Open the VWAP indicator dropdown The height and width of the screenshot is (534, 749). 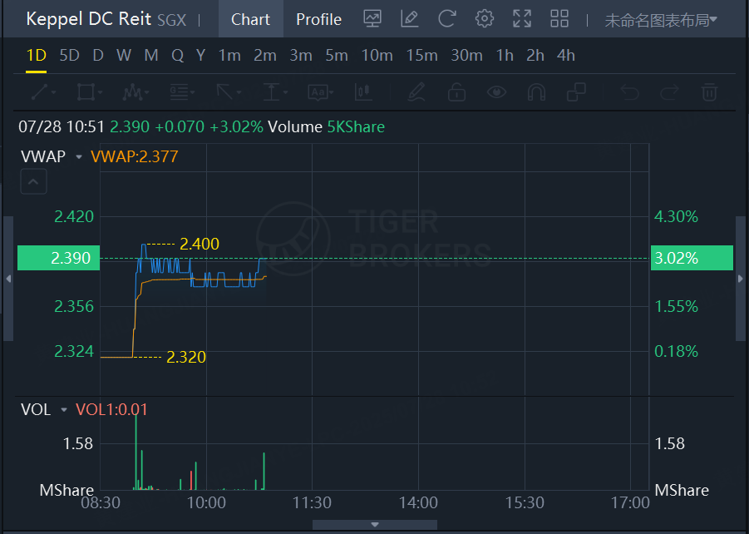[x=79, y=157]
